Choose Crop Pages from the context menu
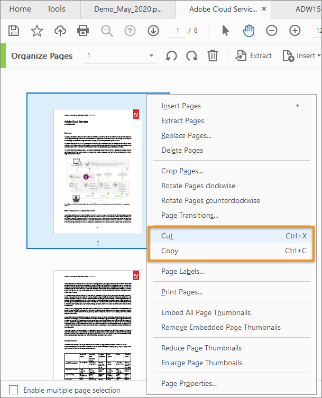 [232, 171]
